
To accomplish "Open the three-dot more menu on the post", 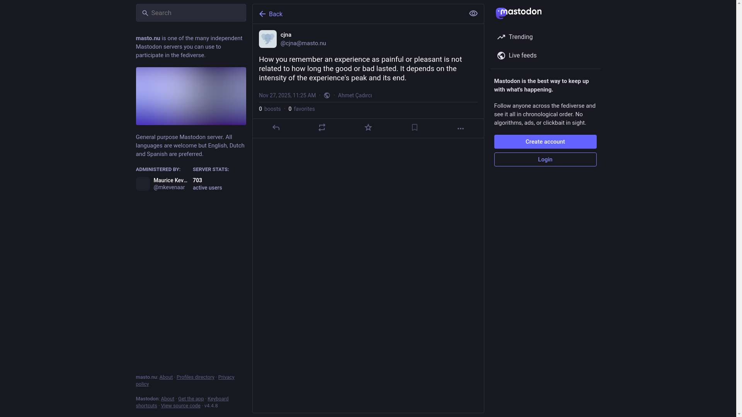I will 461,129.
